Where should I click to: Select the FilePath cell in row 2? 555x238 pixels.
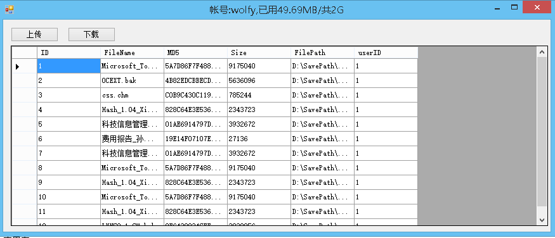(x=322, y=80)
